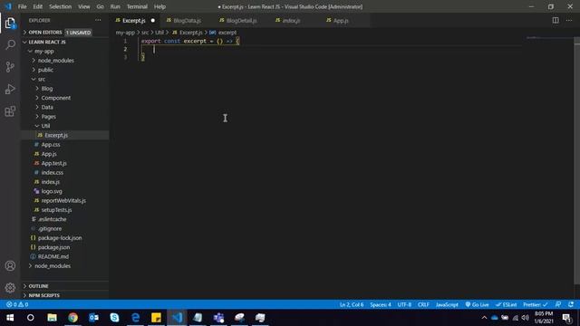The image size is (580, 326).
Task: Switch to the App.js editor tab
Action: click(341, 21)
